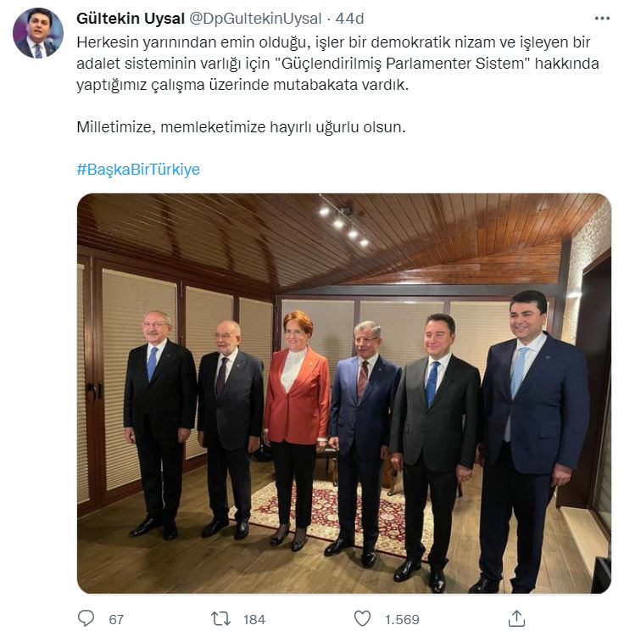Click the 67 replies count
The width and height of the screenshot is (624, 631).
pyautogui.click(x=116, y=619)
